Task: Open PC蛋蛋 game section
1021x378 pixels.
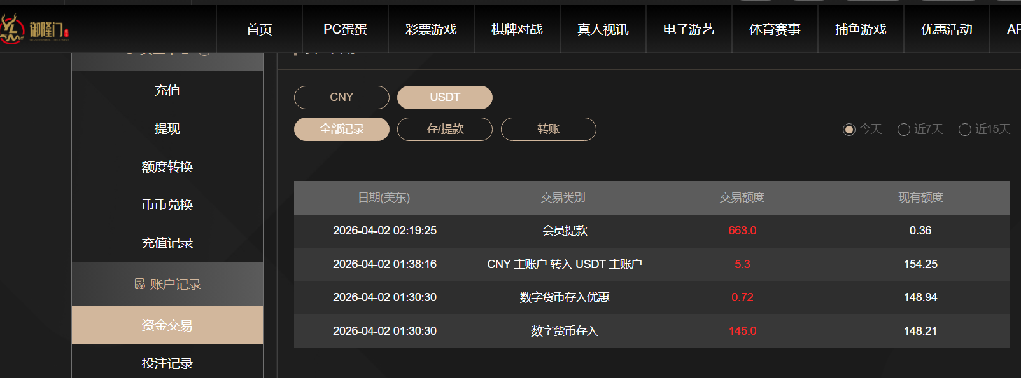Action: 344,29
